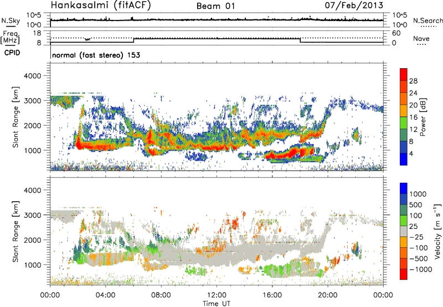Click the 'Beam 01' label
The width and height of the screenshot is (443, 307).
tap(216, 6)
